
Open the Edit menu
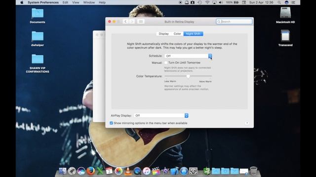click(65, 2)
